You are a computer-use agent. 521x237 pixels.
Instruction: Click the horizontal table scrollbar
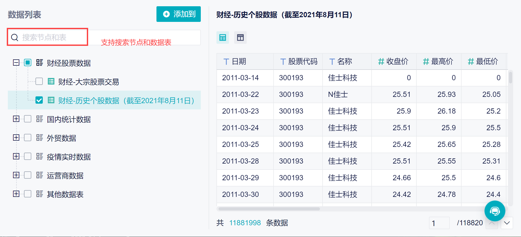click(x=269, y=209)
